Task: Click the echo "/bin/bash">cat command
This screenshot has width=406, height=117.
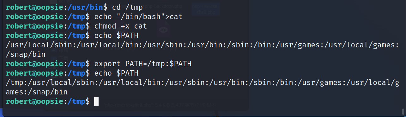Action: pyautogui.click(x=138, y=17)
